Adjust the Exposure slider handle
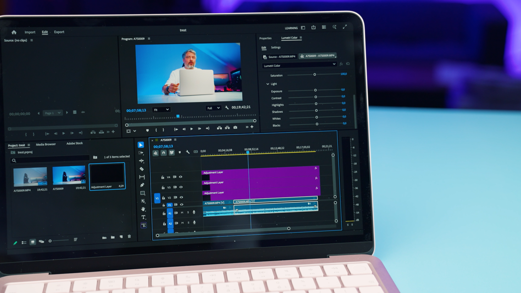521x293 pixels. click(316, 90)
